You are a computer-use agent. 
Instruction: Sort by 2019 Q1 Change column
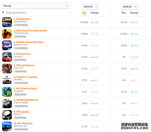(x=94, y=13)
